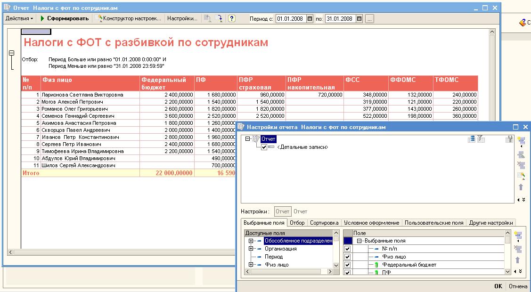Image resolution: width=531 pixels, height=292 pixels.
Task: Open the calendar for the end date
Action: (x=359, y=19)
